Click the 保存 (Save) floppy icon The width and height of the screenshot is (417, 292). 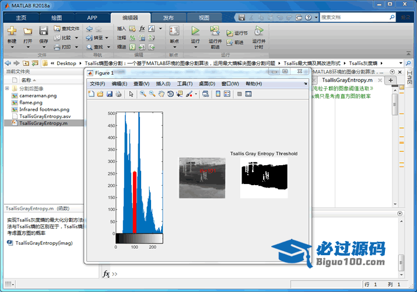coord(44,31)
